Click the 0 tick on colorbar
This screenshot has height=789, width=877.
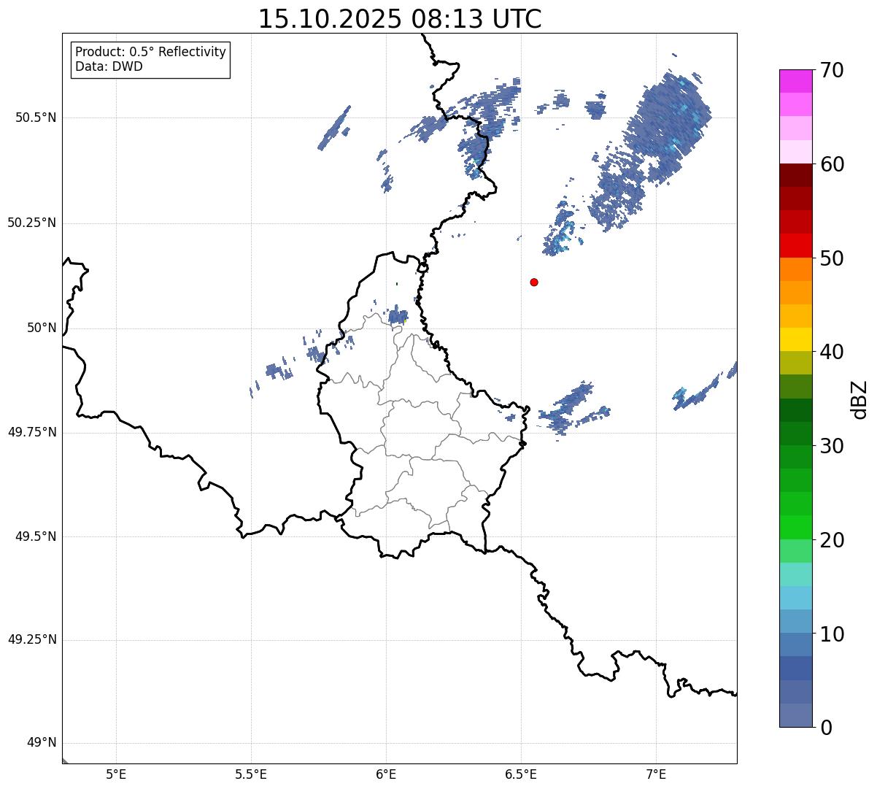click(824, 728)
